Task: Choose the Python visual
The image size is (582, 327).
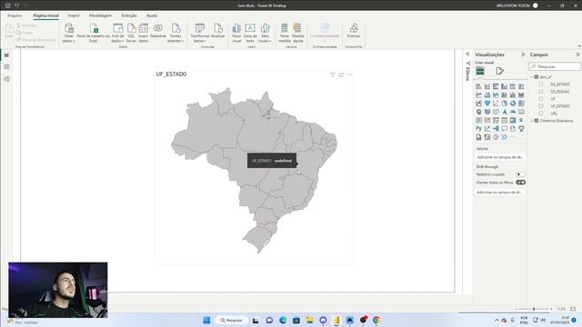Action: 479,129
